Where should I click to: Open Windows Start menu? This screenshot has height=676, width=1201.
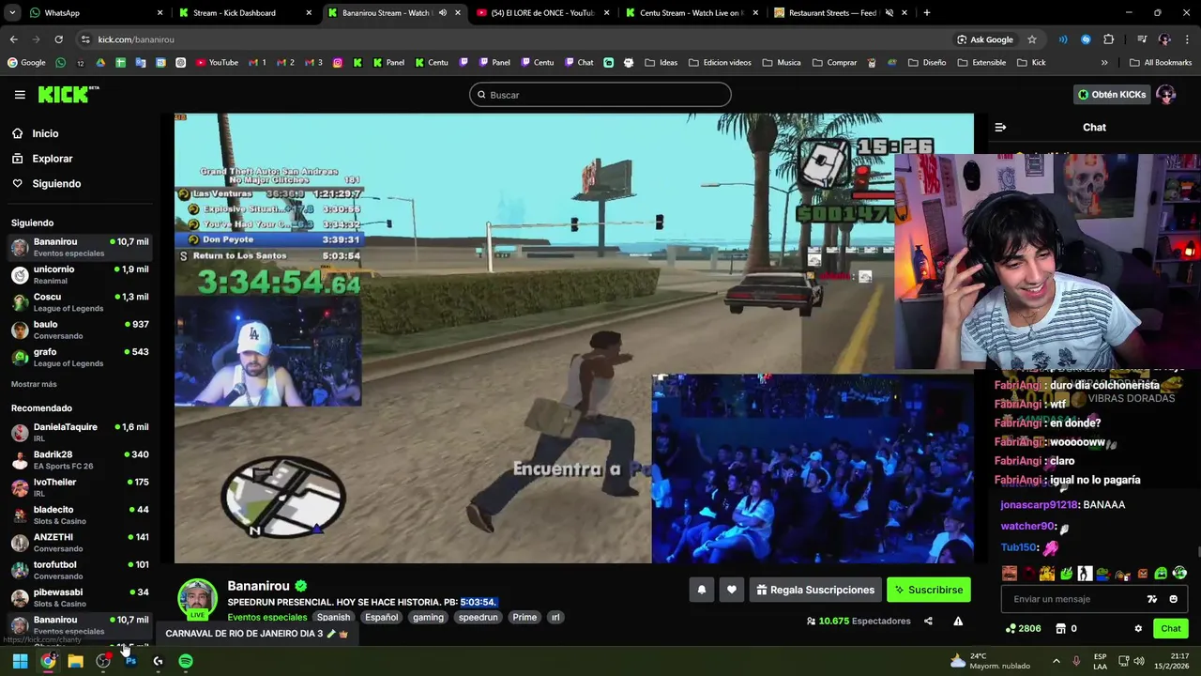pyautogui.click(x=20, y=661)
